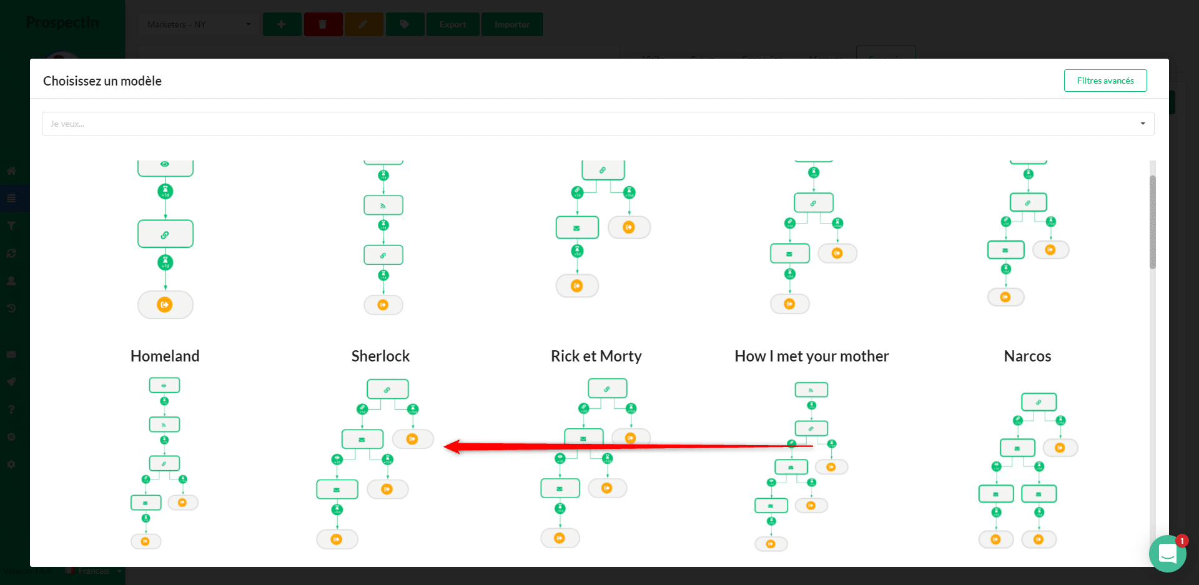
Task: Expand the 'Je veux...' dropdown
Action: (598, 124)
